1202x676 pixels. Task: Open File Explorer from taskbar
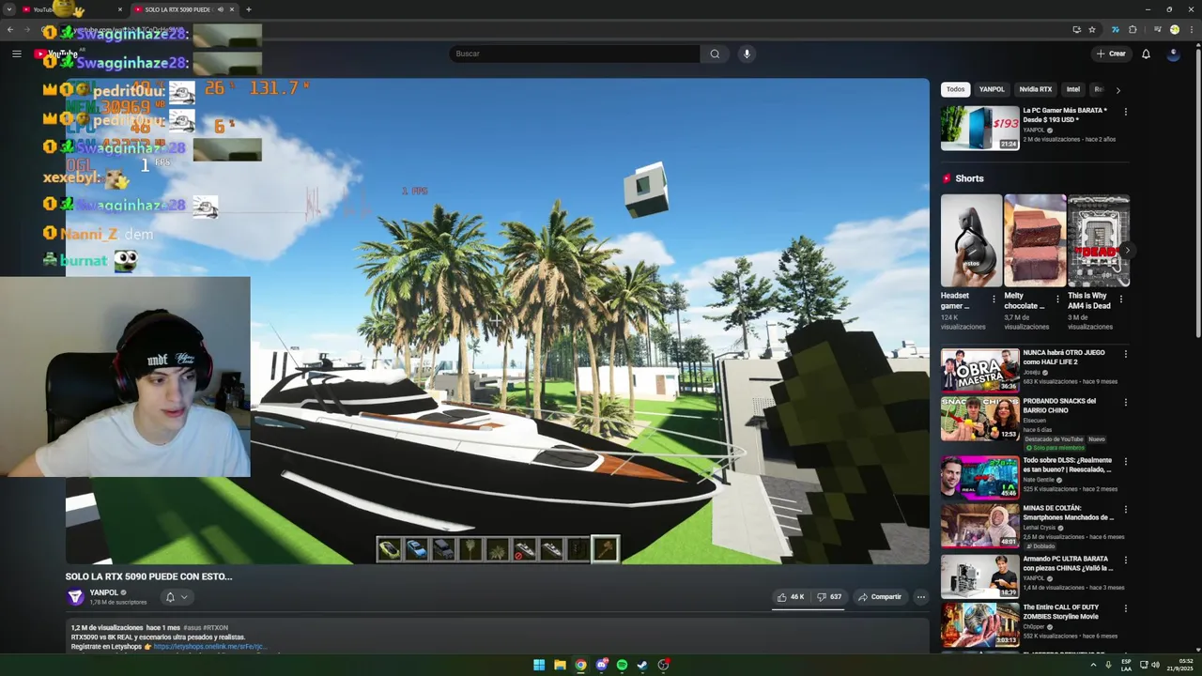(x=560, y=665)
